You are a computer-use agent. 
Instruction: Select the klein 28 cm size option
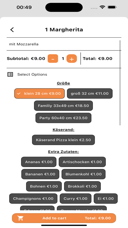point(40,93)
